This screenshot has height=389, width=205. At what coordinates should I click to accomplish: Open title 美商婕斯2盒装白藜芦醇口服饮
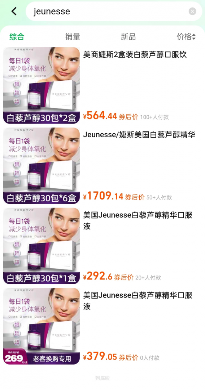[x=135, y=55]
